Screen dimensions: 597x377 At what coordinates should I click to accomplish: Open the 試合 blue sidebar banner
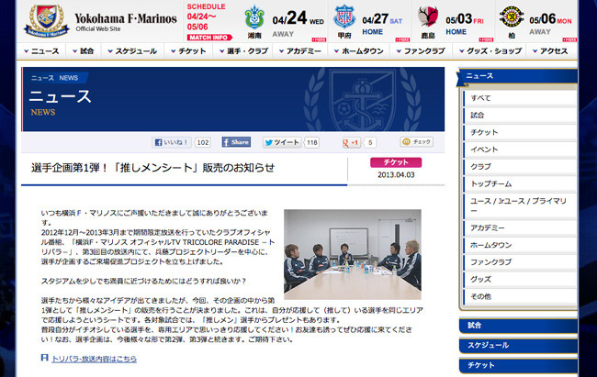518,326
